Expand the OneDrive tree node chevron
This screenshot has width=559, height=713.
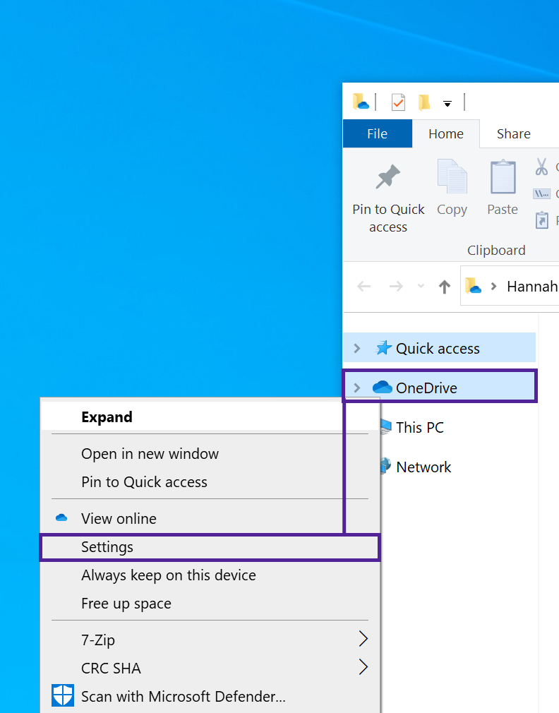click(356, 388)
